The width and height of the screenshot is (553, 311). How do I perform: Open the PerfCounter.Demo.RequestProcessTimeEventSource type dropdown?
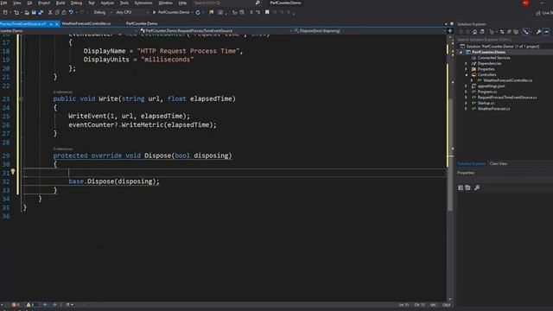click(216, 31)
